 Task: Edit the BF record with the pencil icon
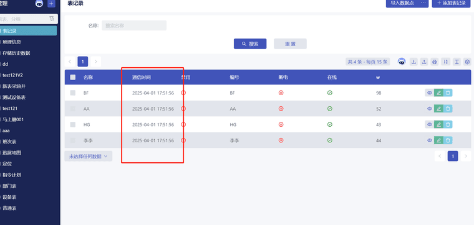point(438,93)
